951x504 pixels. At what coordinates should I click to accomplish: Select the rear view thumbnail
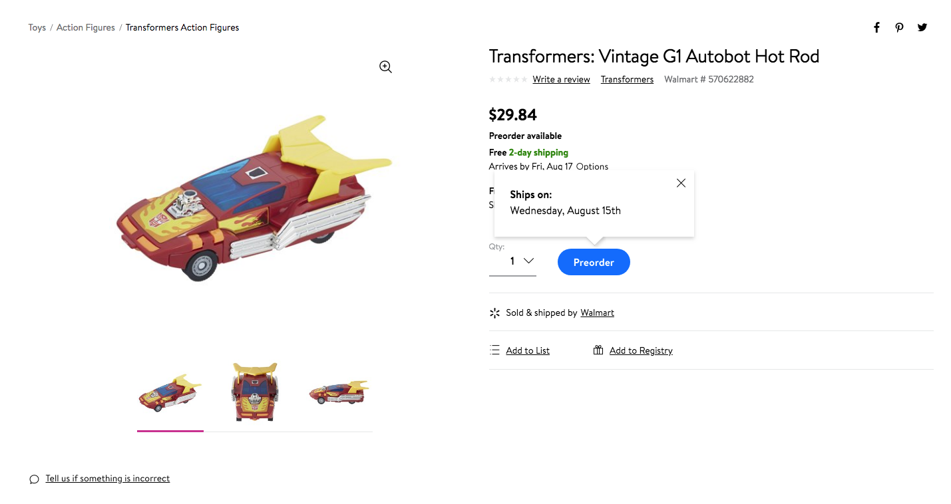pyautogui.click(x=255, y=392)
